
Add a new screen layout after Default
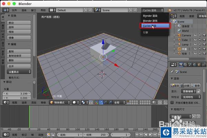pyautogui.click(x=86, y=10)
